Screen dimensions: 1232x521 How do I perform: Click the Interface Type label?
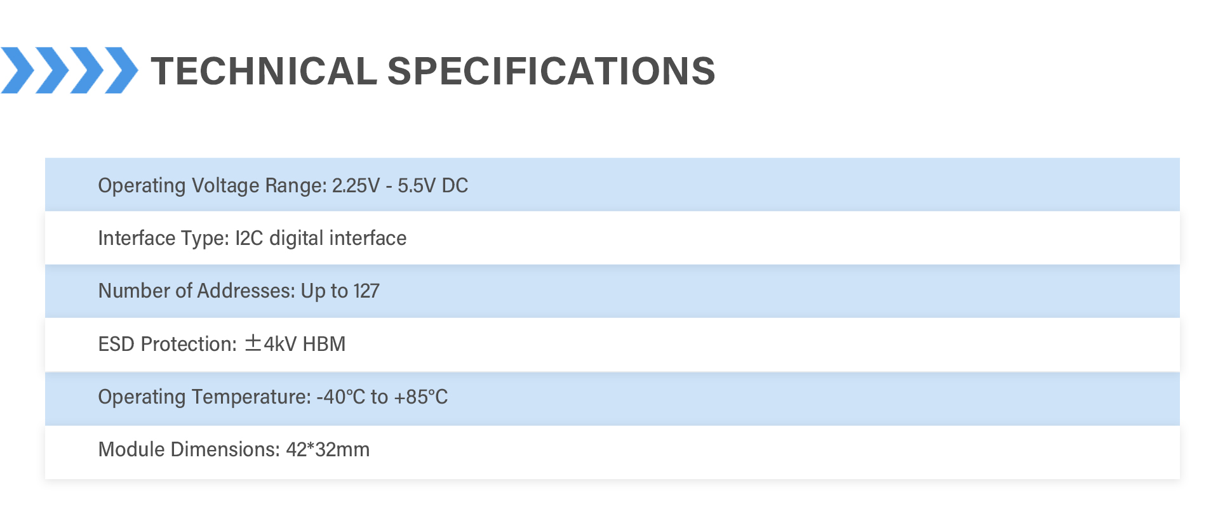[x=163, y=238]
